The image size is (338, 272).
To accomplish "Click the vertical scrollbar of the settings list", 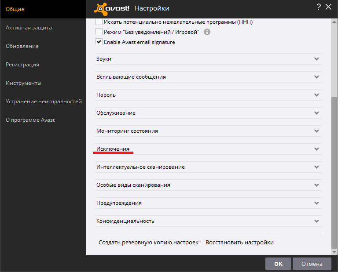I will pos(334,171).
